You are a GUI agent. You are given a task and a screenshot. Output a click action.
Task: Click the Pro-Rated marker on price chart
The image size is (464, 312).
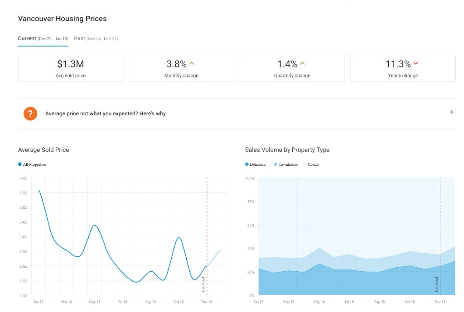point(203,284)
